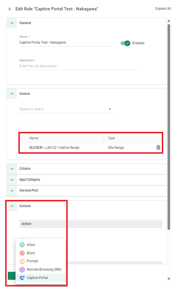Toggle the Enabled switch off
This screenshot has width=173, height=287.
coord(125,43)
